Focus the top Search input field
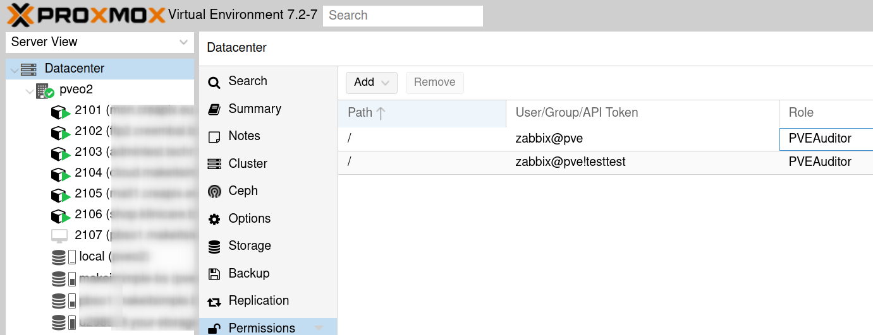 [x=403, y=16]
